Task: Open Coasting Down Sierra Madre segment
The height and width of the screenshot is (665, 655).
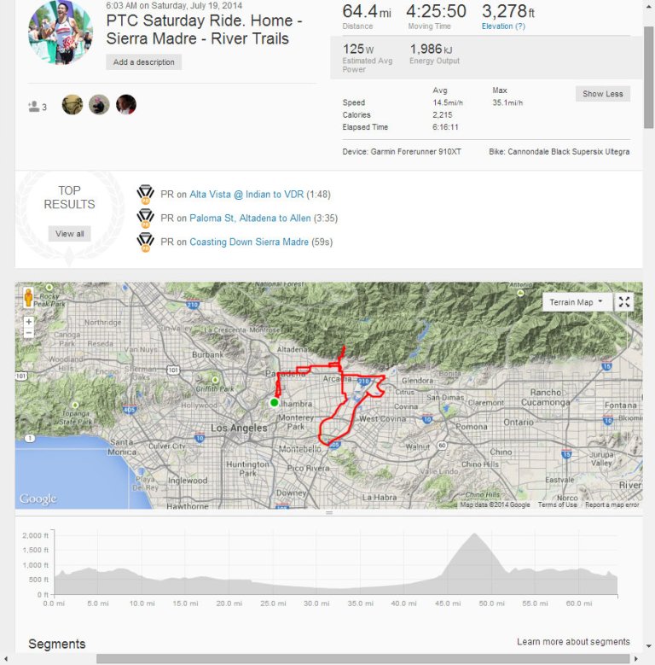Action: click(249, 242)
